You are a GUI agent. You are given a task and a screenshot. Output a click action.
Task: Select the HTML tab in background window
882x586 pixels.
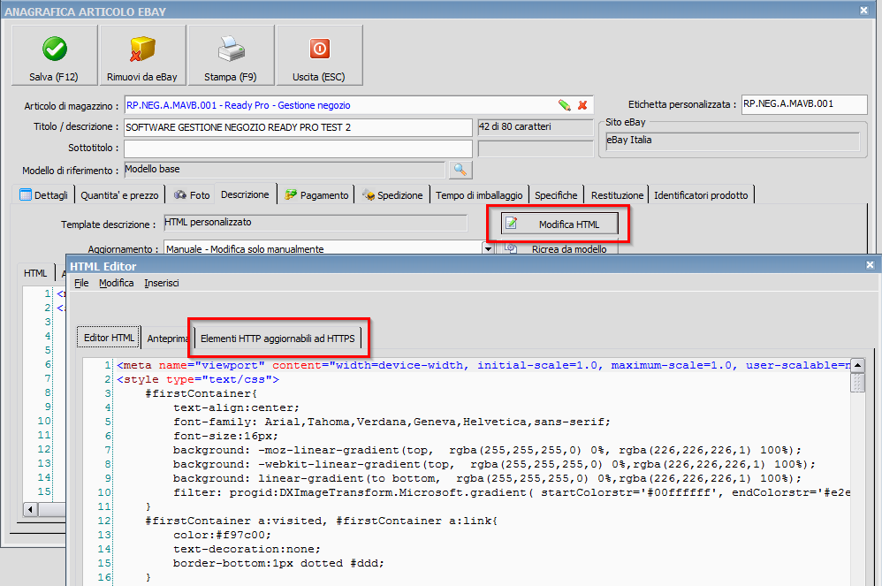click(34, 273)
